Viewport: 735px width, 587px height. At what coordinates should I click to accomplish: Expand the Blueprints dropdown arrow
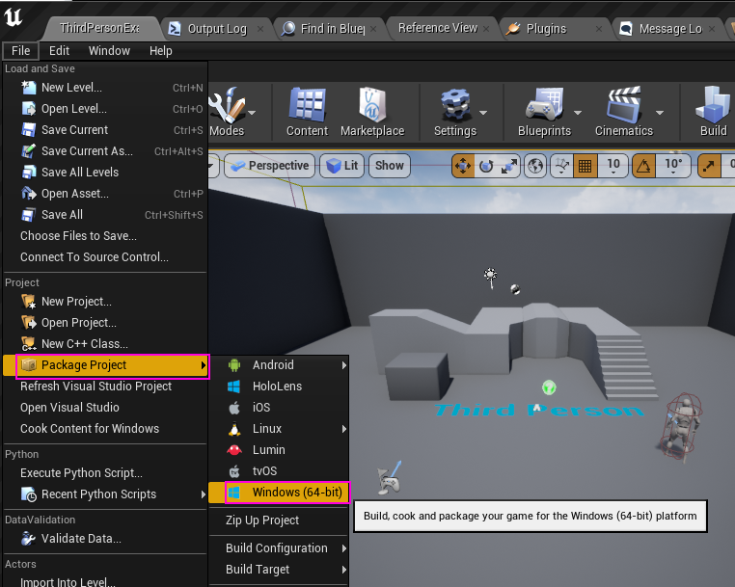tap(578, 113)
